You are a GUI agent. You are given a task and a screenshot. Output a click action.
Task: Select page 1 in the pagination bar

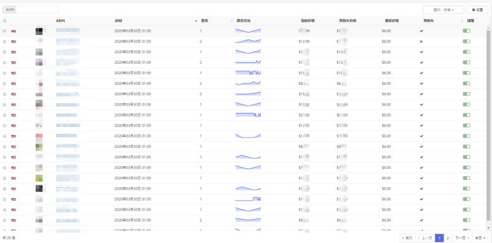point(439,238)
